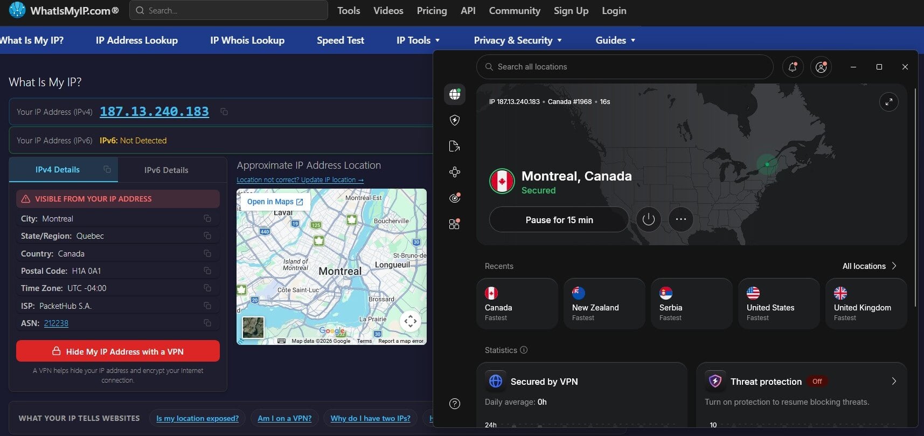Connect to Serbia recent location

point(692,303)
